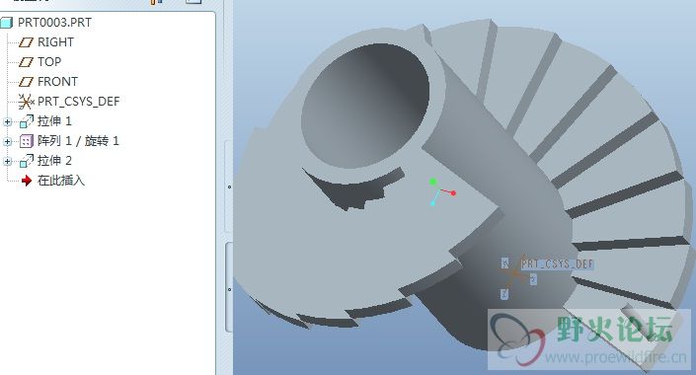Viewport: 696px width, 375px height.
Task: Click the PRT_CSYS_DEF coordinate system icon
Action: click(26, 102)
